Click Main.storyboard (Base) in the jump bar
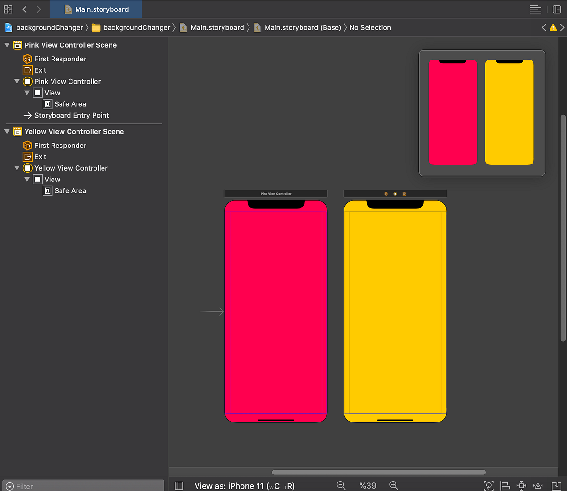Image resolution: width=567 pixels, height=491 pixels. 302,27
